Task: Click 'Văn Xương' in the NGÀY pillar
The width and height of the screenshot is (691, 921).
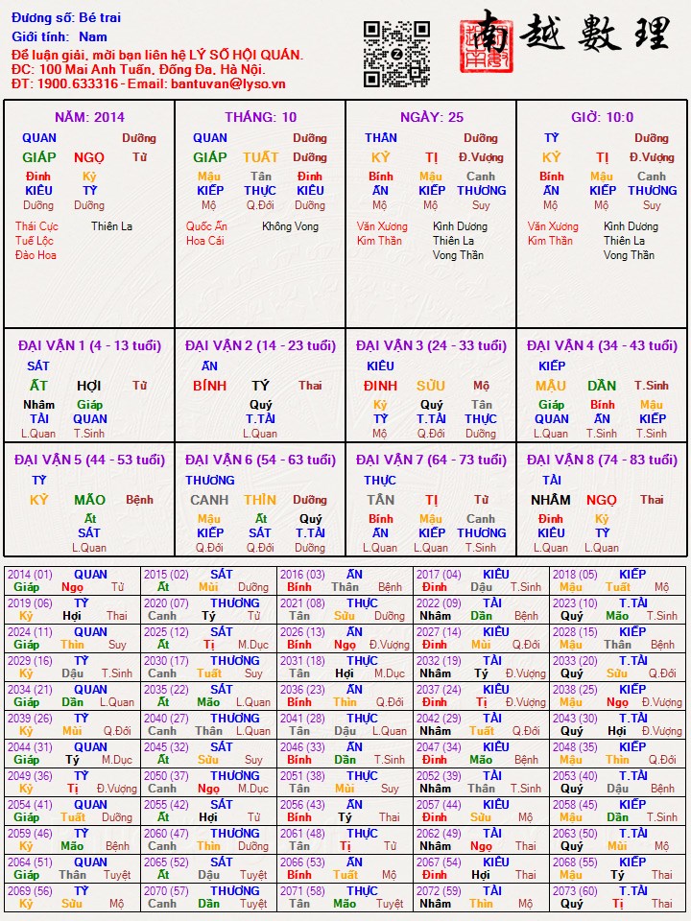Action: pos(382,226)
